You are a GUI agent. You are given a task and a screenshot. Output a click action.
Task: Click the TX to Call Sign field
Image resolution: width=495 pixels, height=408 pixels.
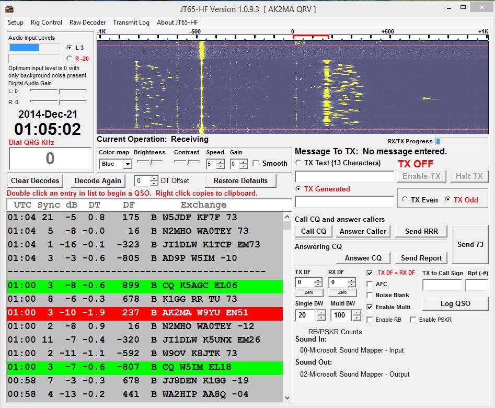(x=442, y=285)
